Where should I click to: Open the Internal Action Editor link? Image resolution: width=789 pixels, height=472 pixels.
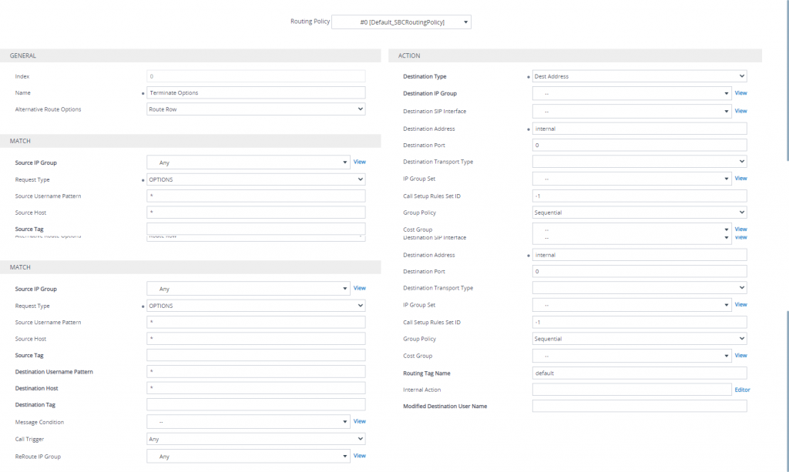click(742, 390)
